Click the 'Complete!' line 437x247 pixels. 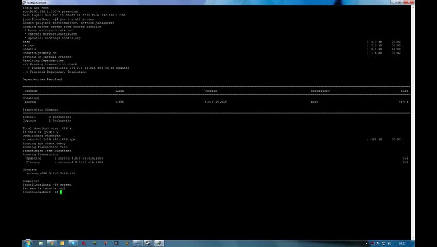point(31,181)
